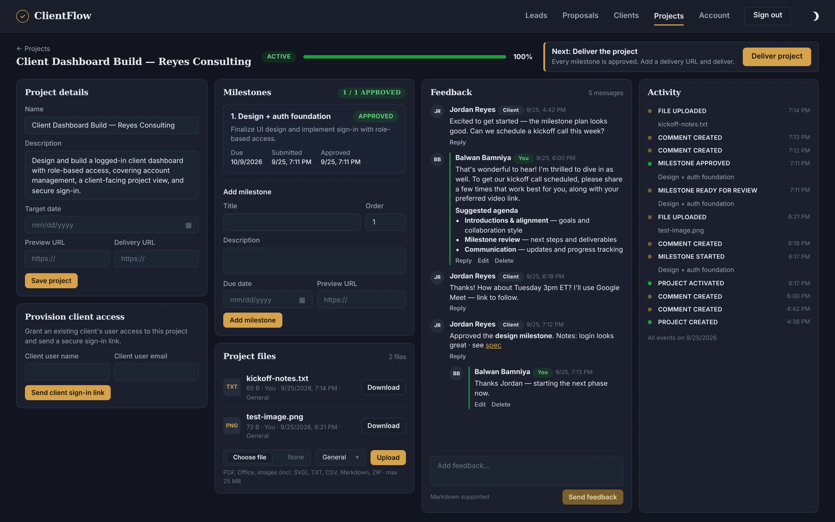Click the project Name input field
835x522 pixels.
point(112,125)
